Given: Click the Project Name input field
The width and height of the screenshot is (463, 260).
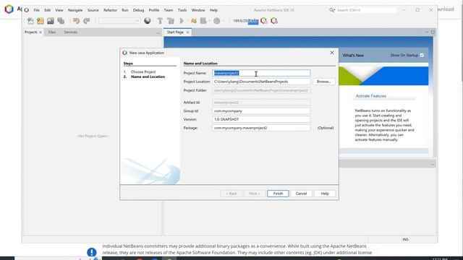Looking at the screenshot, I should [x=261, y=73].
